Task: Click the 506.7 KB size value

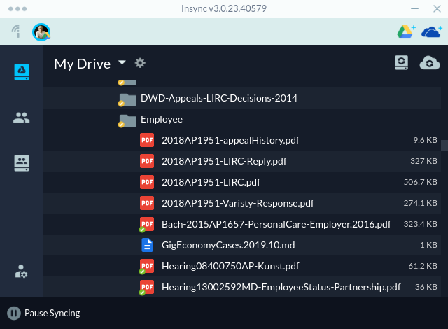Action: pos(420,182)
